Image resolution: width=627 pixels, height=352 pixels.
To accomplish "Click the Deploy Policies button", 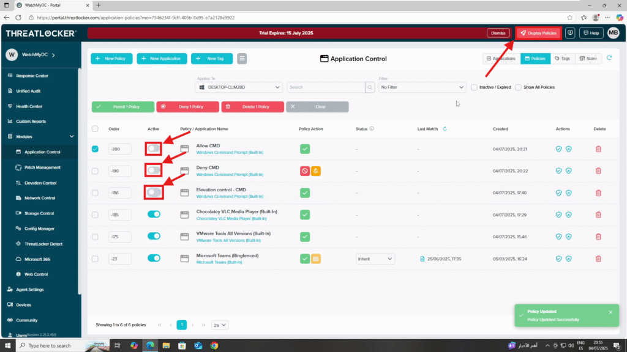I will pos(539,33).
